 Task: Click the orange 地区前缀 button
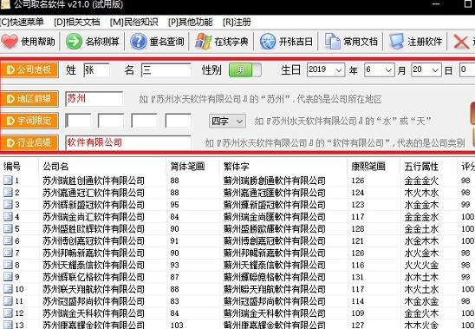tap(29, 99)
